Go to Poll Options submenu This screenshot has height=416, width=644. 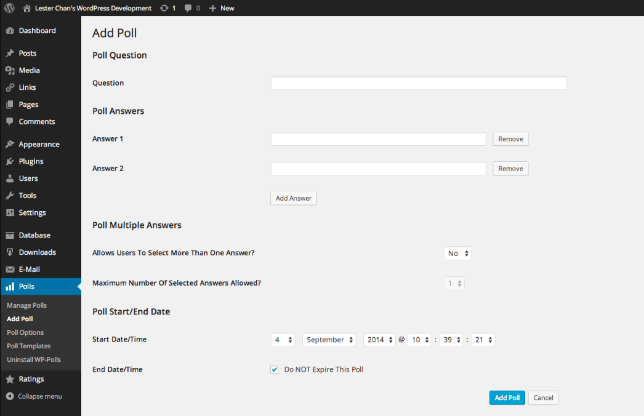coord(25,332)
